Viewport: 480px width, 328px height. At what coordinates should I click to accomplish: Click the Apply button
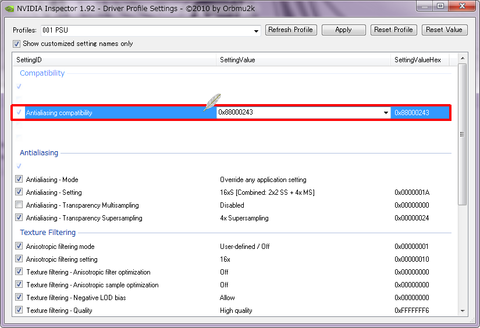tap(343, 30)
